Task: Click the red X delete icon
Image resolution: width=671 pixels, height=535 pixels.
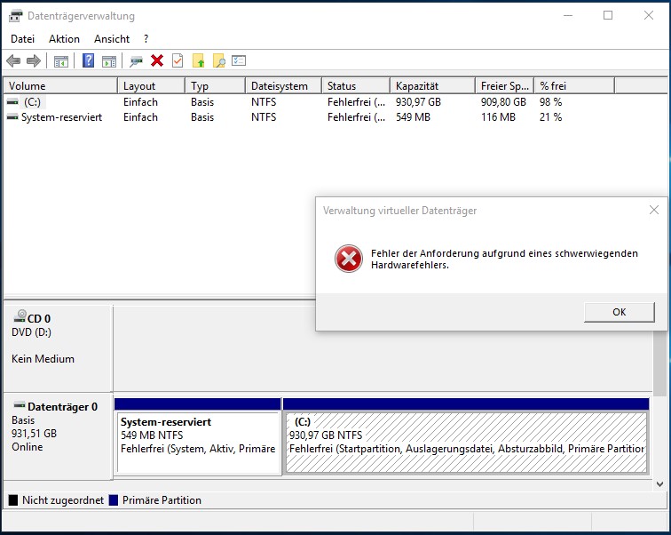Action: click(157, 60)
